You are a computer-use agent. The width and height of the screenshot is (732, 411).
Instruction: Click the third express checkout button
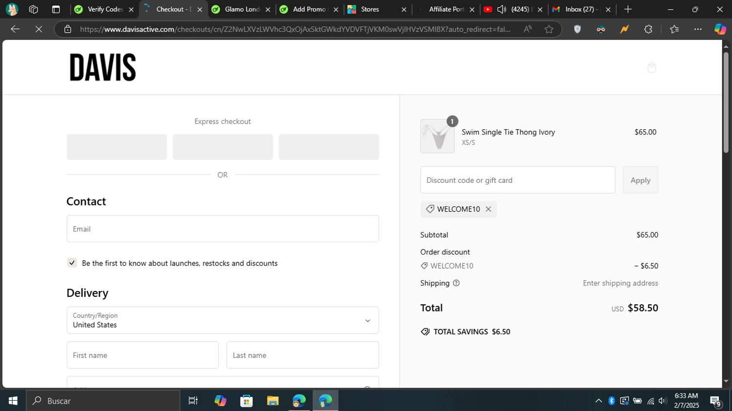(x=329, y=147)
